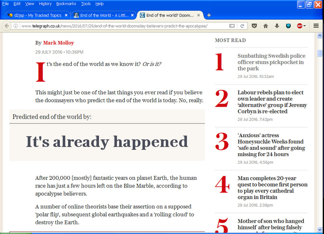Go to the Firefox Home page

266,26
